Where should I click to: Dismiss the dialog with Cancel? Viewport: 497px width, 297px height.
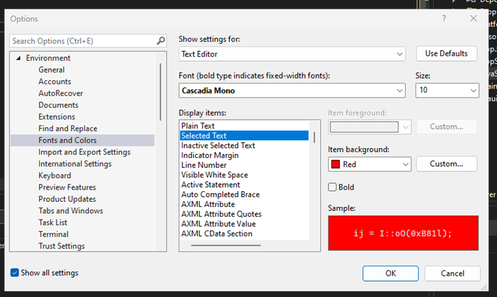pos(452,273)
